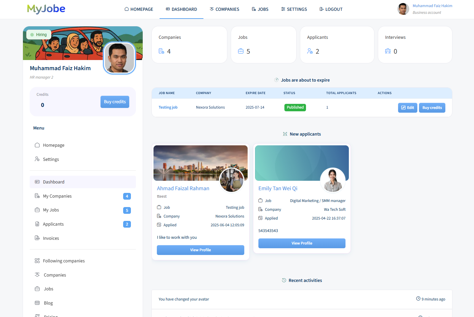Viewport: 474px width, 317px height.
Task: Click Buy credits in Testing job row
Action: click(432, 108)
